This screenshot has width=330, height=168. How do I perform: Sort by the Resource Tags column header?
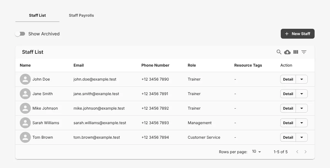(248, 65)
